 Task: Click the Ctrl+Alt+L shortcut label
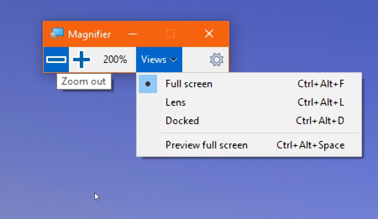[321, 102]
